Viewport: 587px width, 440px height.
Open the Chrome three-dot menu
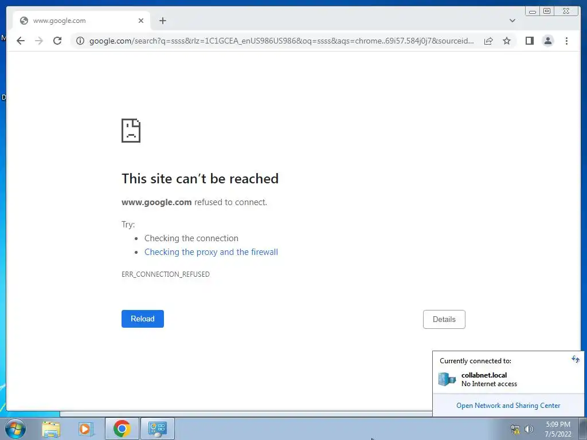pyautogui.click(x=566, y=41)
